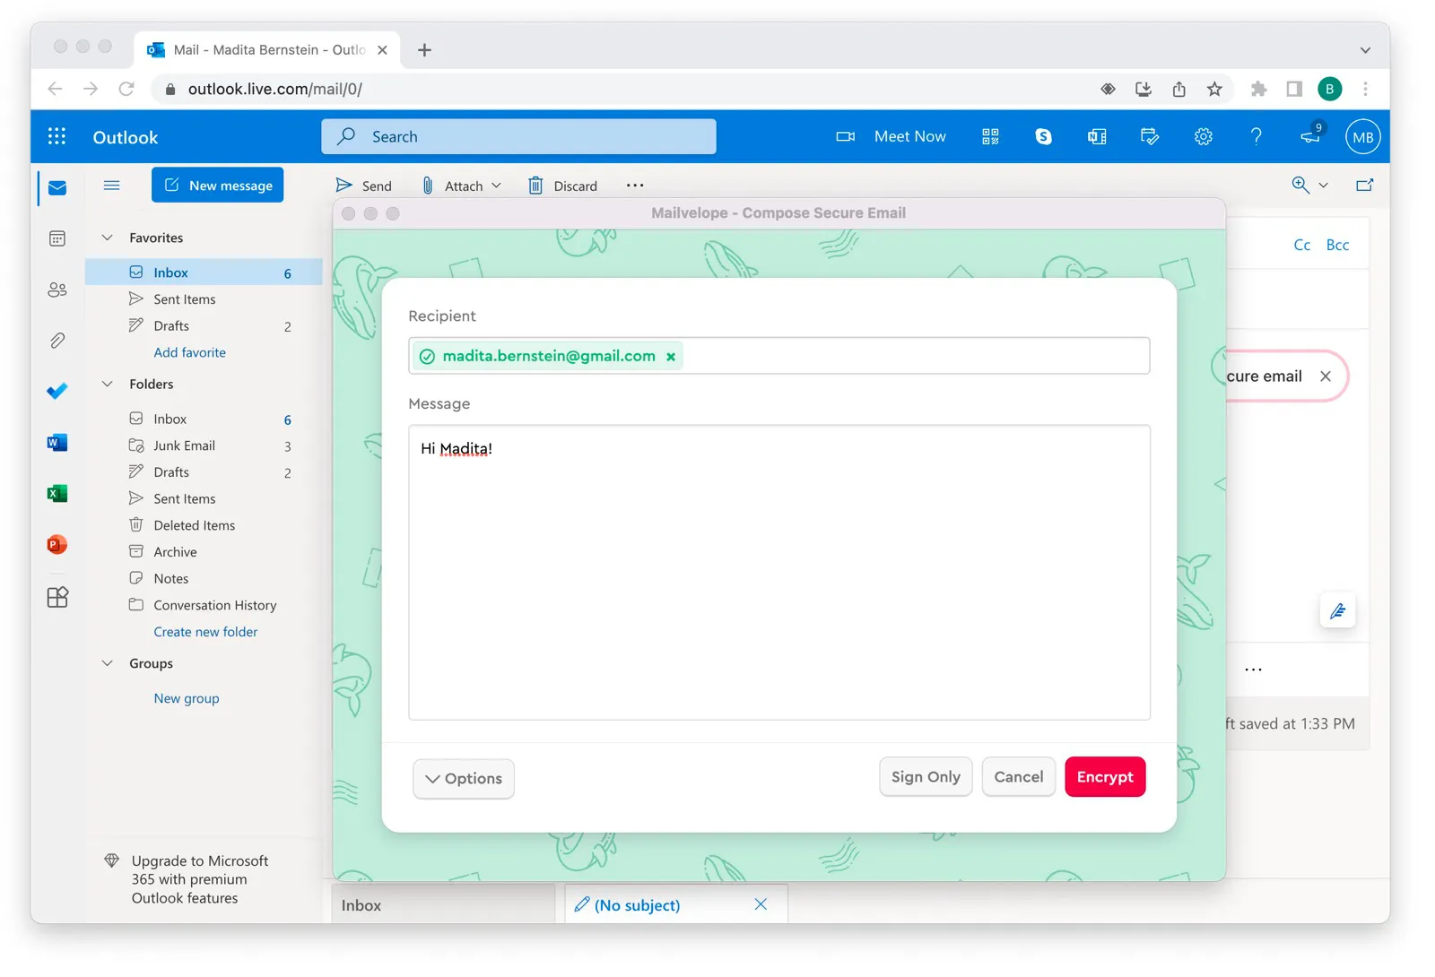The image size is (1435, 977).
Task: Open notifications with the 9 badge
Action: tap(1309, 136)
